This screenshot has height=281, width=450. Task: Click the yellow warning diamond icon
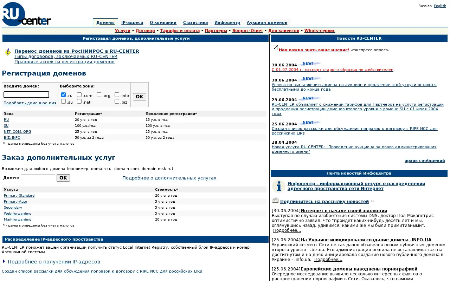pyautogui.click(x=8, y=52)
